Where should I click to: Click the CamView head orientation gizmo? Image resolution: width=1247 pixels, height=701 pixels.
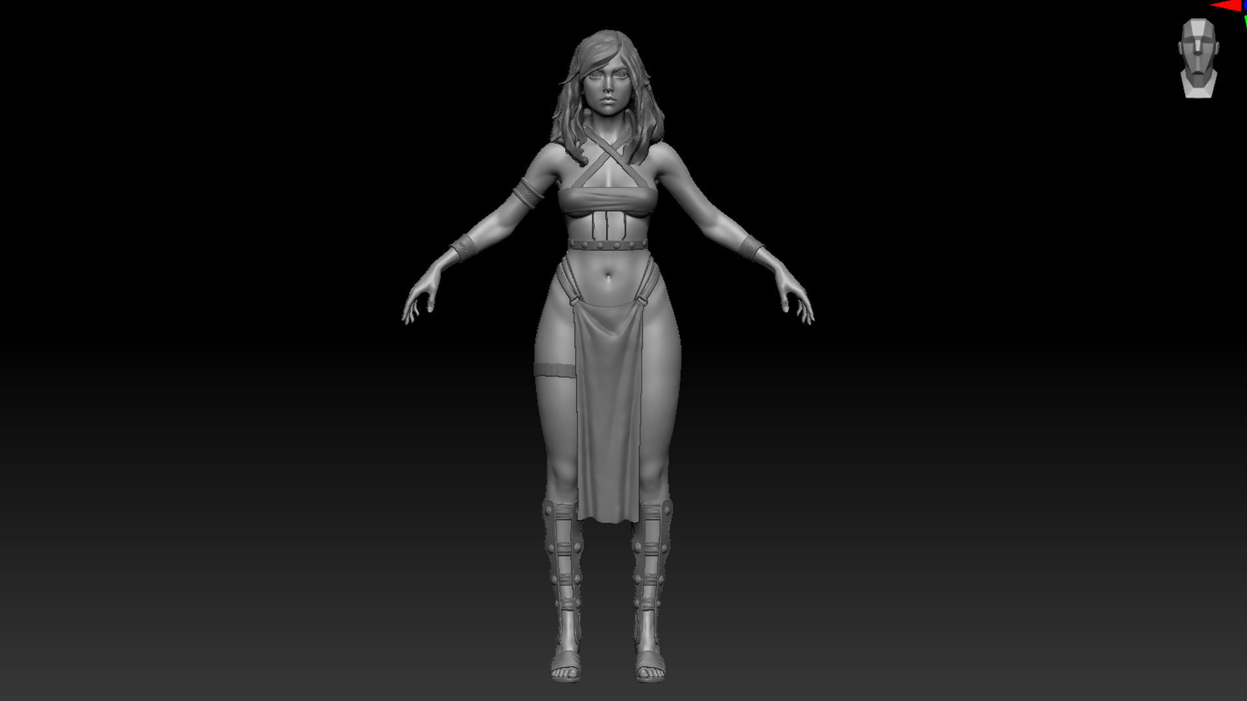[1198, 58]
